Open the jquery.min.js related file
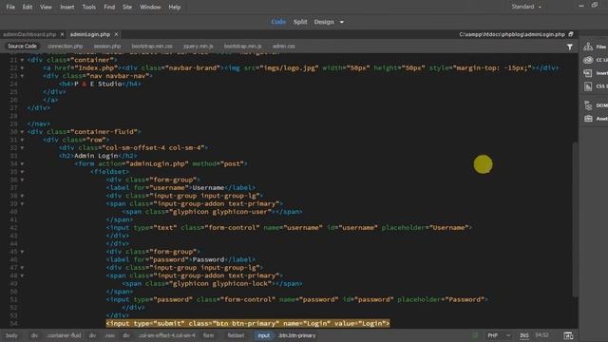Screen dimensions: 608x342 [x=199, y=47]
